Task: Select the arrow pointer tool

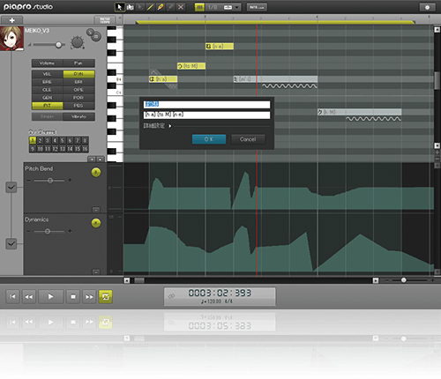Action: tap(119, 7)
